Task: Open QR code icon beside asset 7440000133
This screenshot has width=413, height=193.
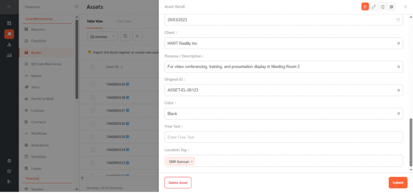Action: click(x=127, y=163)
